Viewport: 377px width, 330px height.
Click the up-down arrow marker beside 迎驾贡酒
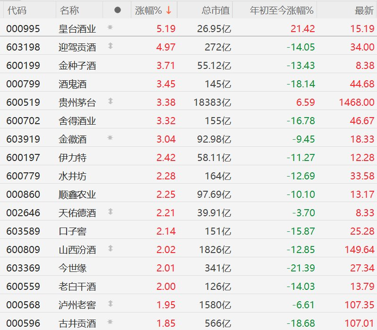click(x=111, y=46)
